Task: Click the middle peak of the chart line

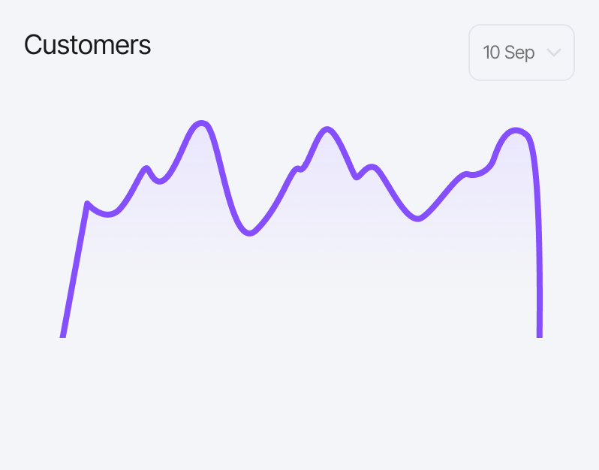Action: point(326,129)
